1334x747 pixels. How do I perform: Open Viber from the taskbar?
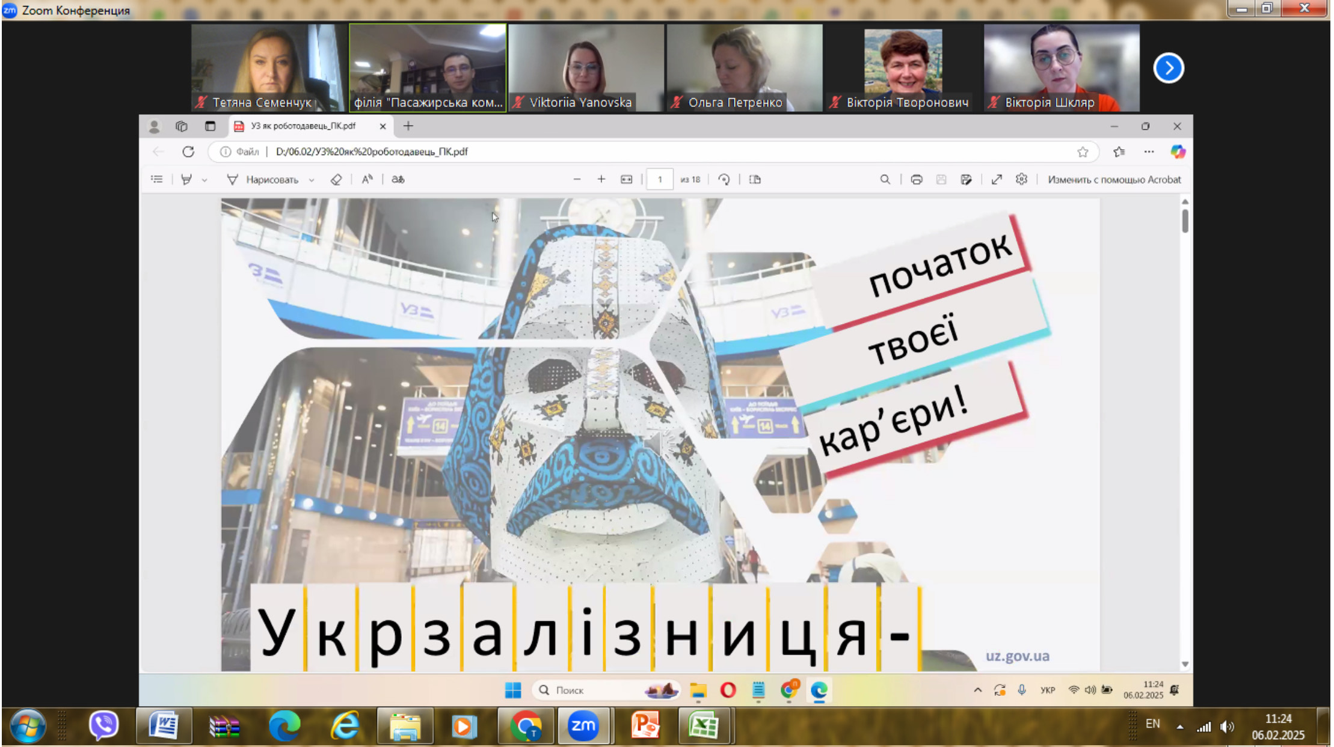(103, 725)
